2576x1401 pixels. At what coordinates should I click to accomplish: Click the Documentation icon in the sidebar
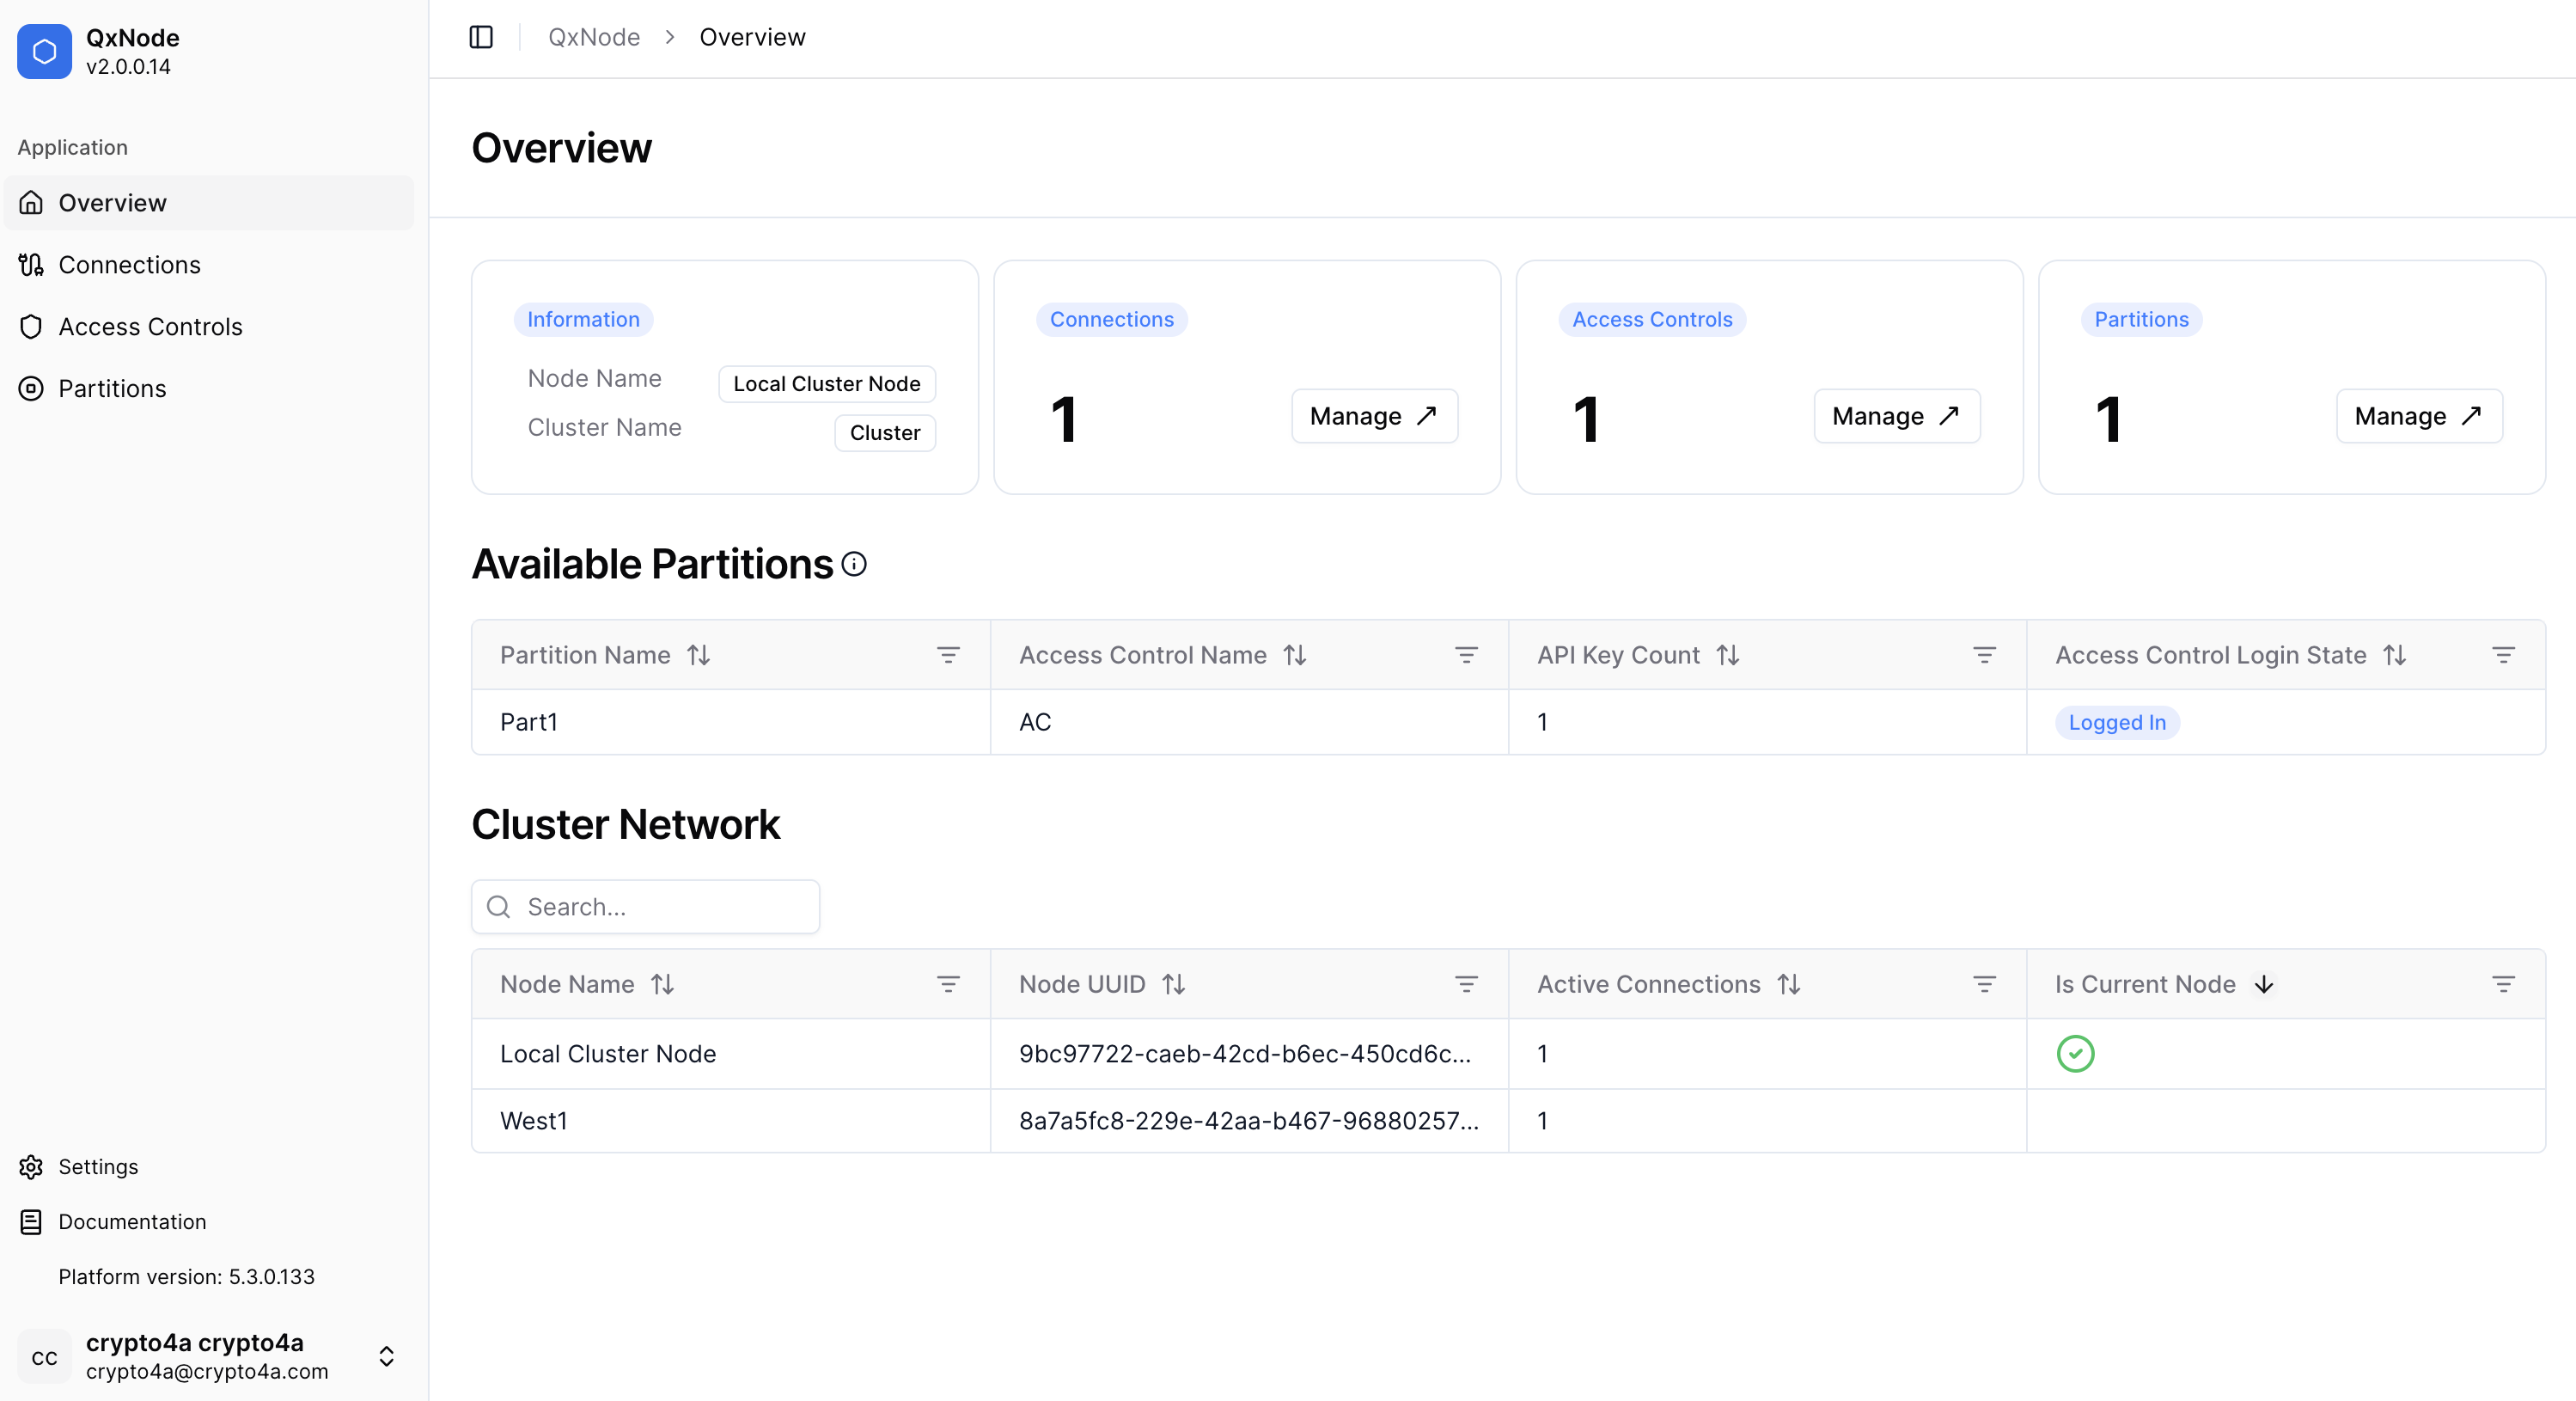click(30, 1221)
